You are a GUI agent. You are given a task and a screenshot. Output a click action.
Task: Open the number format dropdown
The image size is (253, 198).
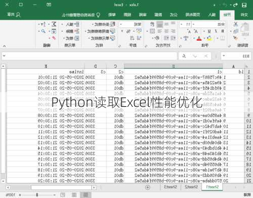click(x=121, y=24)
